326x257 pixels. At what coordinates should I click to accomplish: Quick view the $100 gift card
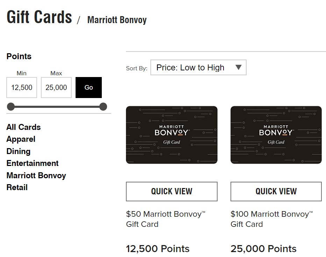pos(276,192)
